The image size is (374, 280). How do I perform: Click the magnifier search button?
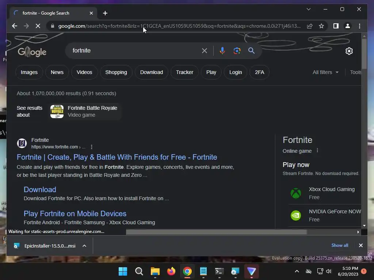tap(251, 50)
